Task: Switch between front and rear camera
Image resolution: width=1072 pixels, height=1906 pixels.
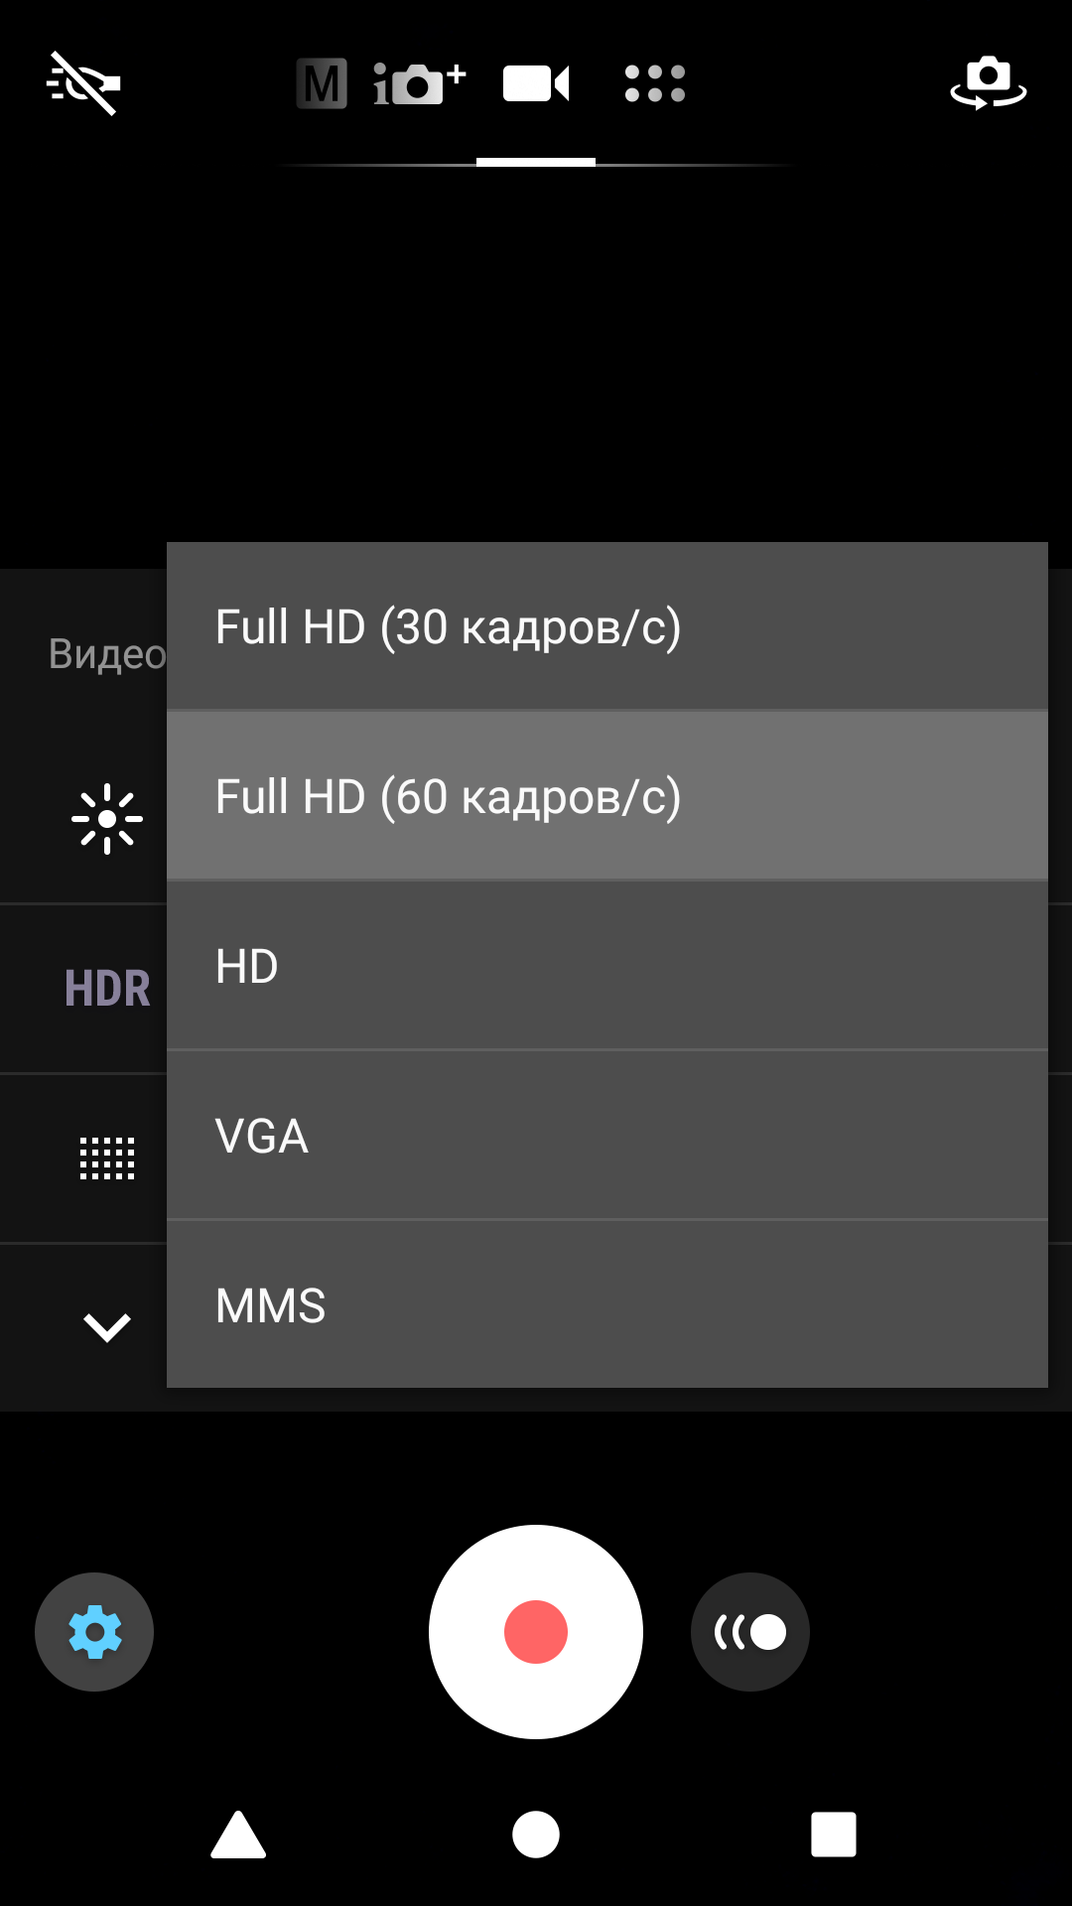Action: click(988, 83)
